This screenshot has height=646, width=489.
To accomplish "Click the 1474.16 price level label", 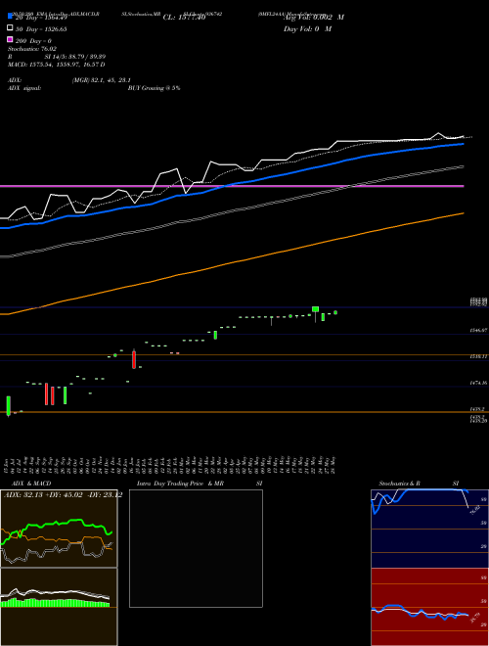I will point(478,383).
